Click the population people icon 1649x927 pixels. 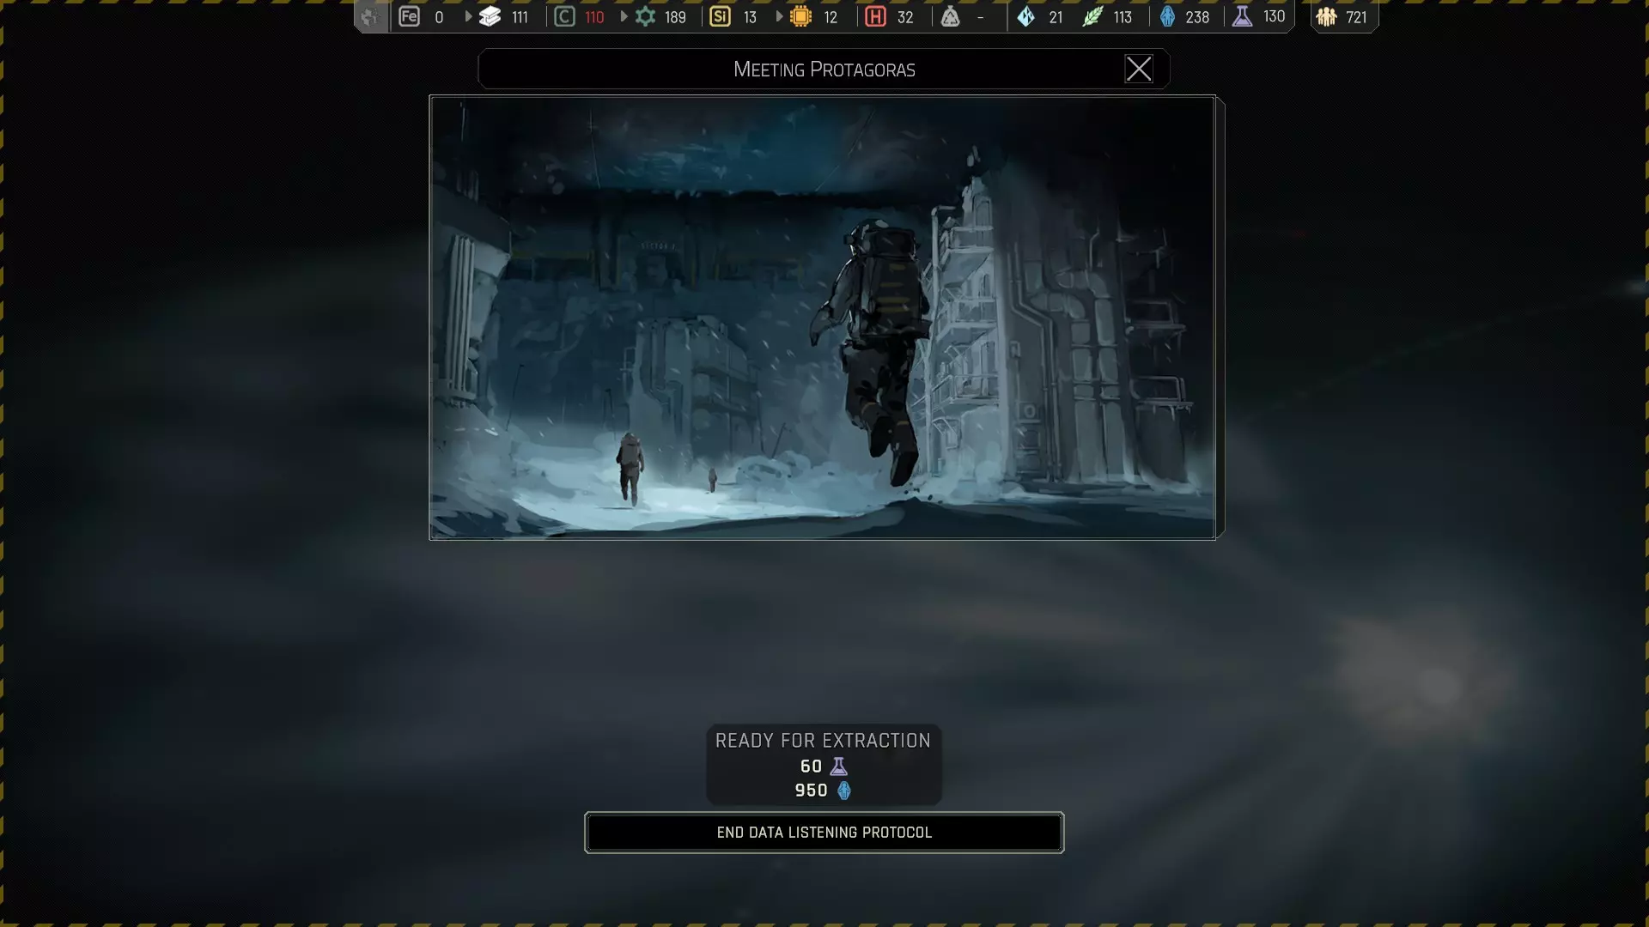coord(1326,16)
